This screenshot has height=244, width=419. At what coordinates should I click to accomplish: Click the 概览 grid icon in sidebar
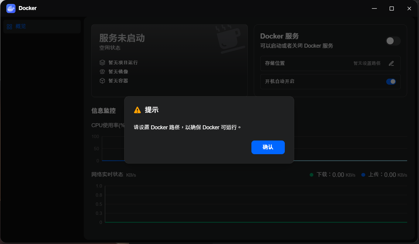pyautogui.click(x=9, y=27)
